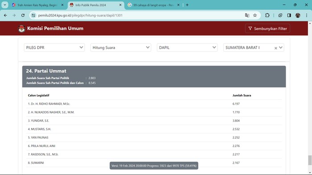
Task: Open site information icon in address bar
Action: [x=33, y=15]
